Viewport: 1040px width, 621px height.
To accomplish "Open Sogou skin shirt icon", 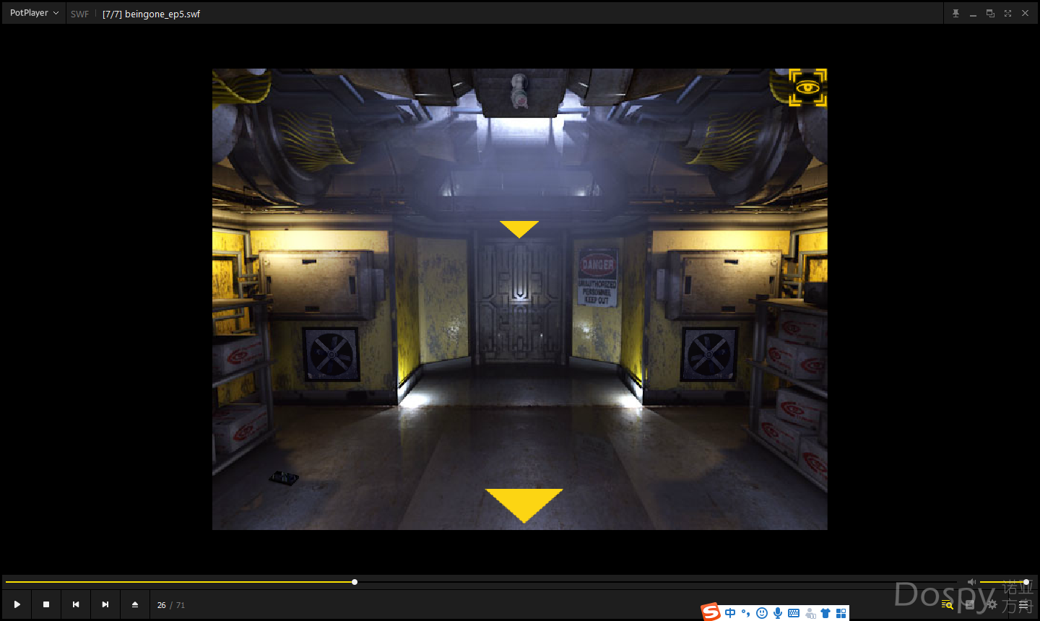I will point(825,613).
